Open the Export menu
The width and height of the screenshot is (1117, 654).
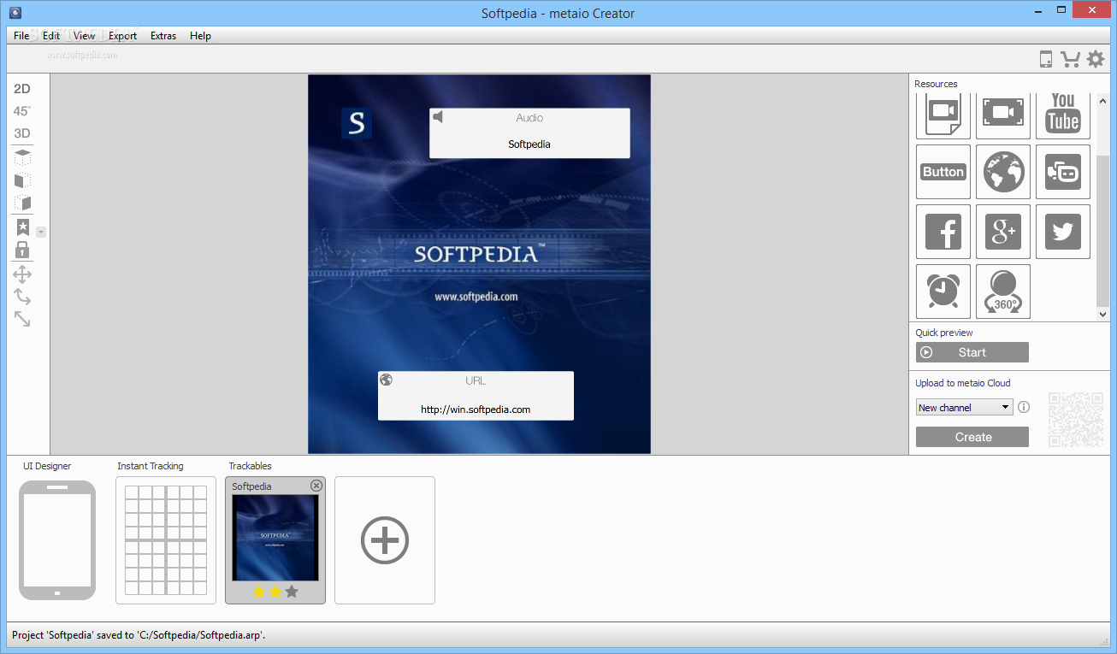(x=123, y=36)
